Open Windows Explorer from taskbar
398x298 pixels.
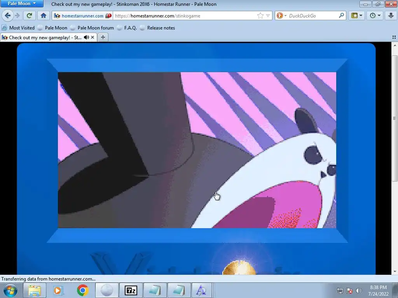tap(35, 290)
